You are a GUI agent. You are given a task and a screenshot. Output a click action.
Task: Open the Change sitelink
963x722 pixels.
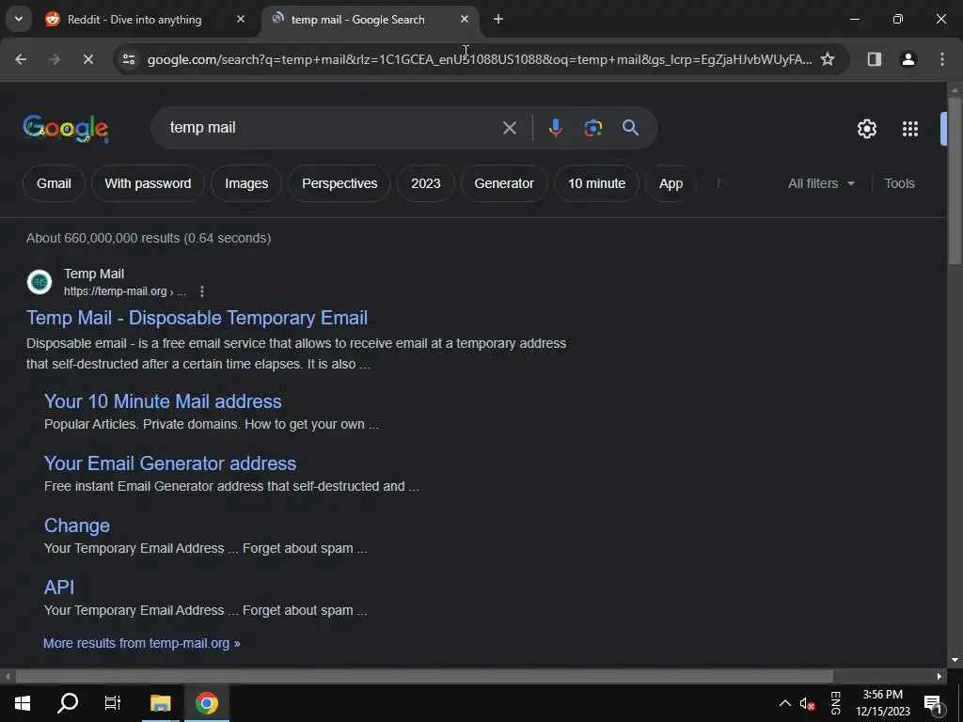[x=77, y=526]
